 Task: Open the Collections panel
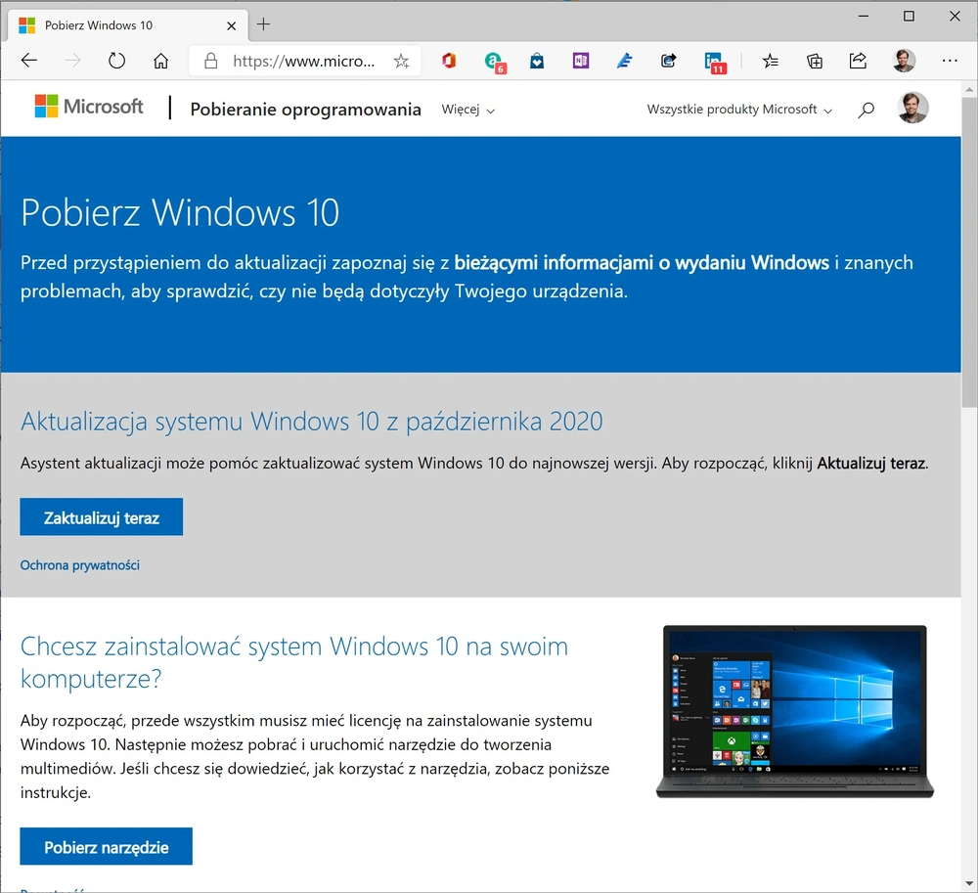814,61
